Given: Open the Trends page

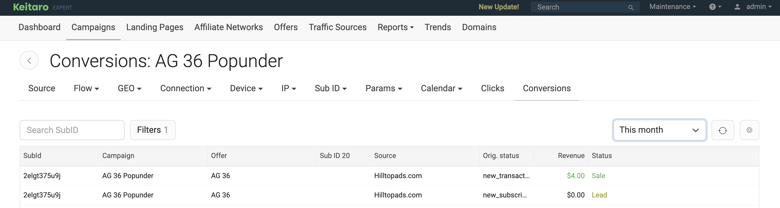Looking at the screenshot, I should point(438,27).
